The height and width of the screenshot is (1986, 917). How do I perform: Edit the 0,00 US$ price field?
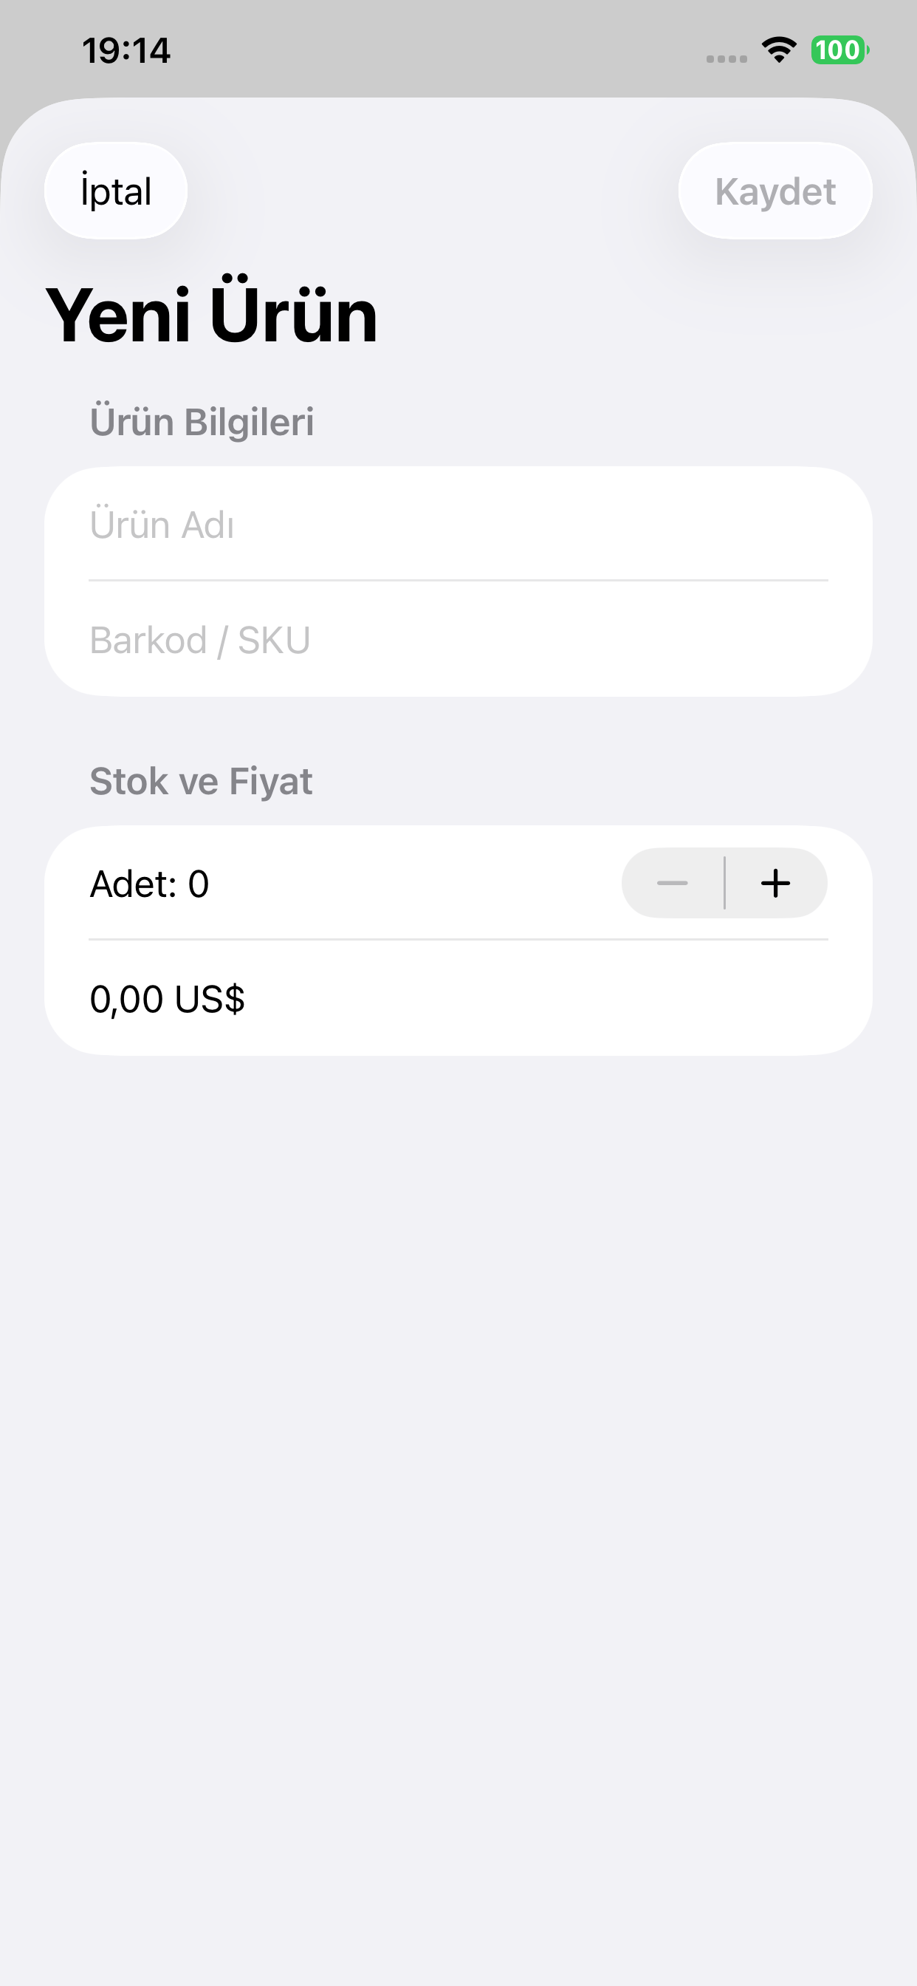[x=458, y=998]
